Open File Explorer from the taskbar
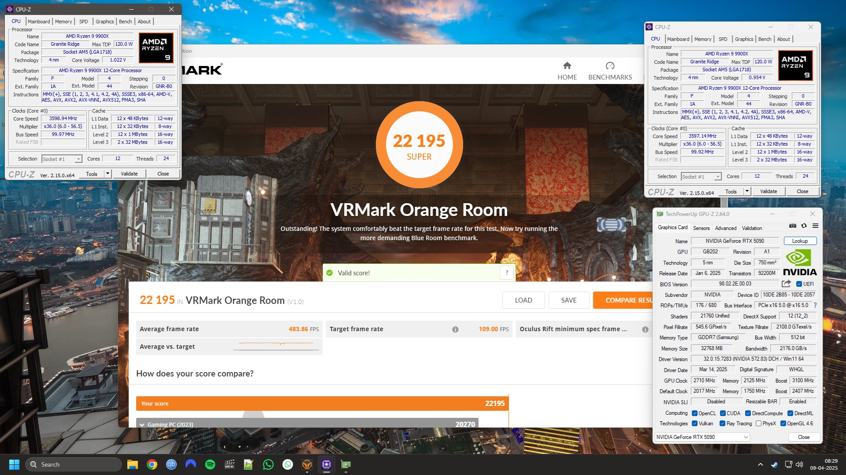This screenshot has width=846, height=475. pyautogui.click(x=133, y=464)
